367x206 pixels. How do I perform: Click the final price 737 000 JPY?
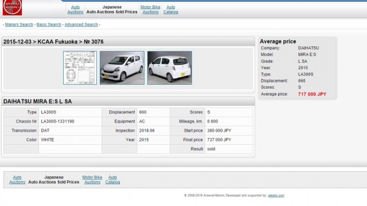click(x=219, y=140)
